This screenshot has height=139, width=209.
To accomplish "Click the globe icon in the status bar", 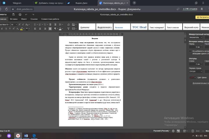I will 173,131.
